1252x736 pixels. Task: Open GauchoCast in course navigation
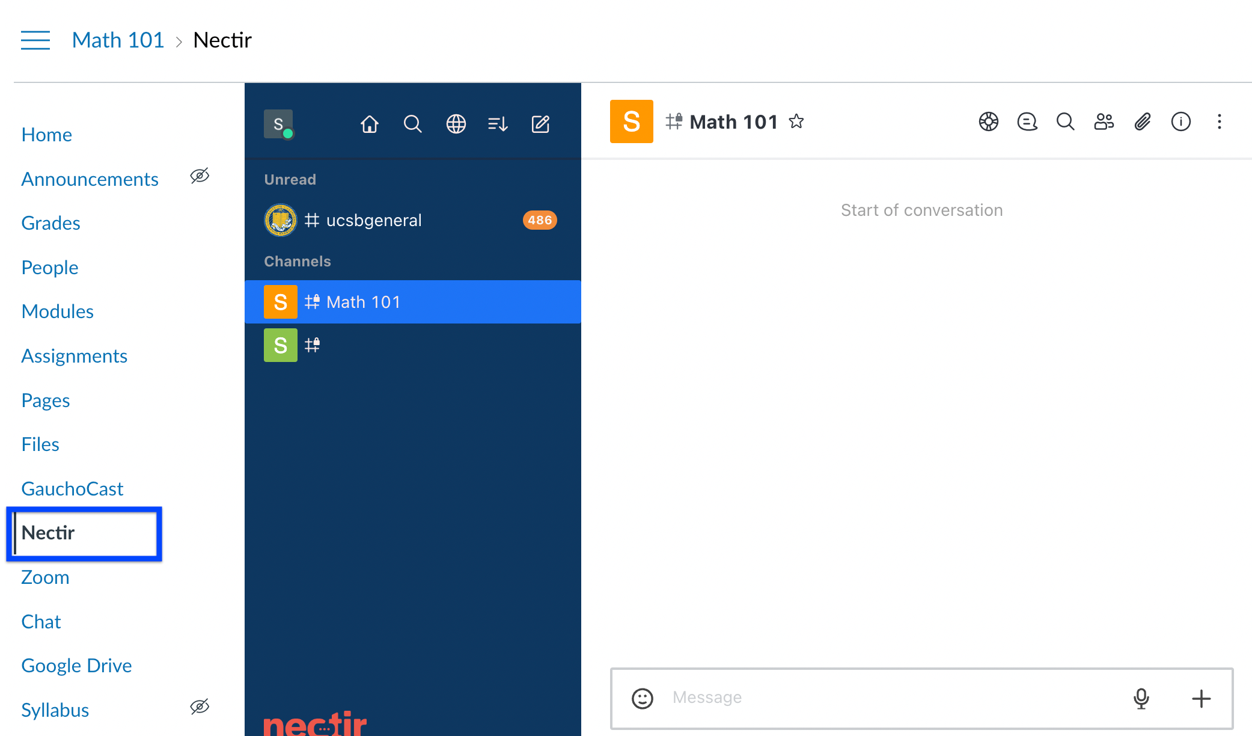[73, 489]
